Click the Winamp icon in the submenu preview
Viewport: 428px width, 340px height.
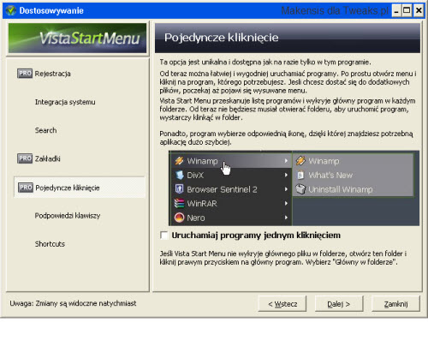coord(300,161)
